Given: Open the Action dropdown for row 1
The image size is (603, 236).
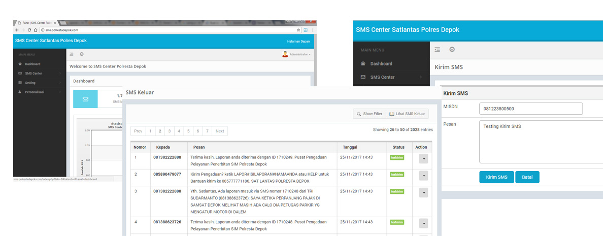Looking at the screenshot, I should tap(423, 159).
